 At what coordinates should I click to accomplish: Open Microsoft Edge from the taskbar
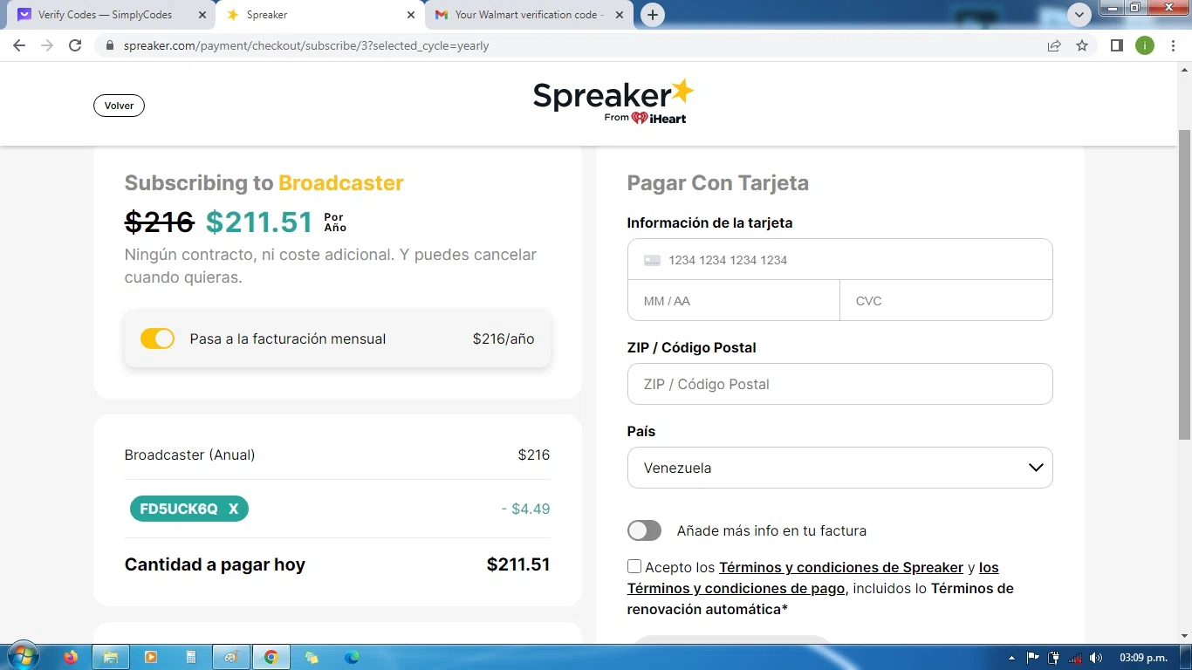(352, 657)
